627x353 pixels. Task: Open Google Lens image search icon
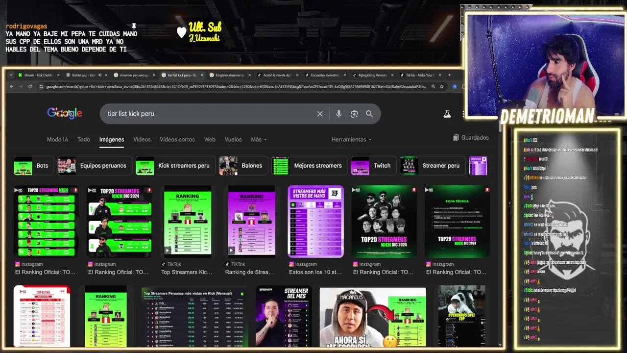coord(354,114)
